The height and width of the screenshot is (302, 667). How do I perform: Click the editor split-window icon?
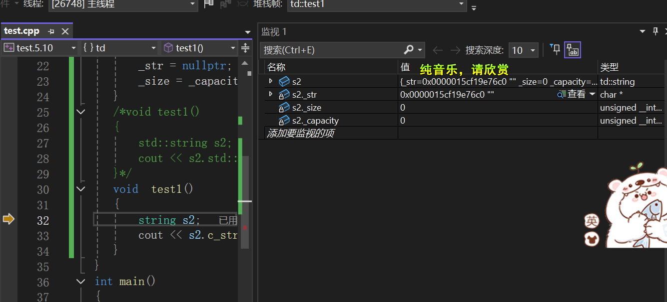click(245, 48)
